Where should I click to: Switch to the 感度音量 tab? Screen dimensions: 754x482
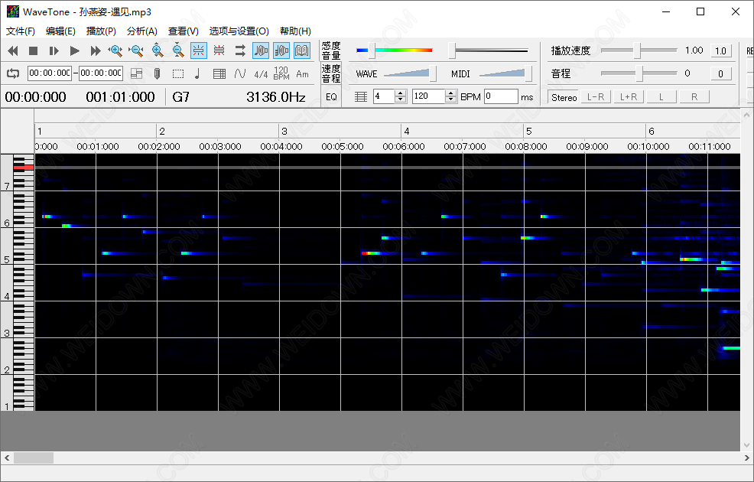coord(331,50)
